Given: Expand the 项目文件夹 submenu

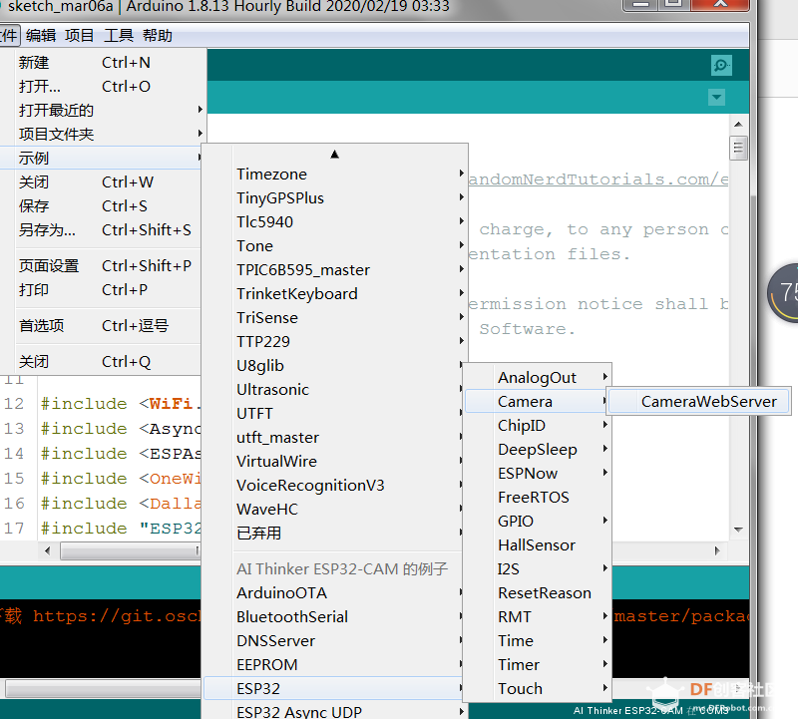Looking at the screenshot, I should tap(103, 135).
